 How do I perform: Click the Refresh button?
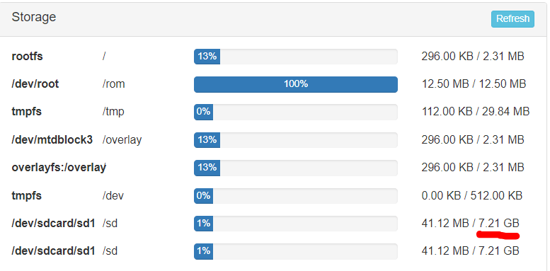pyautogui.click(x=512, y=19)
